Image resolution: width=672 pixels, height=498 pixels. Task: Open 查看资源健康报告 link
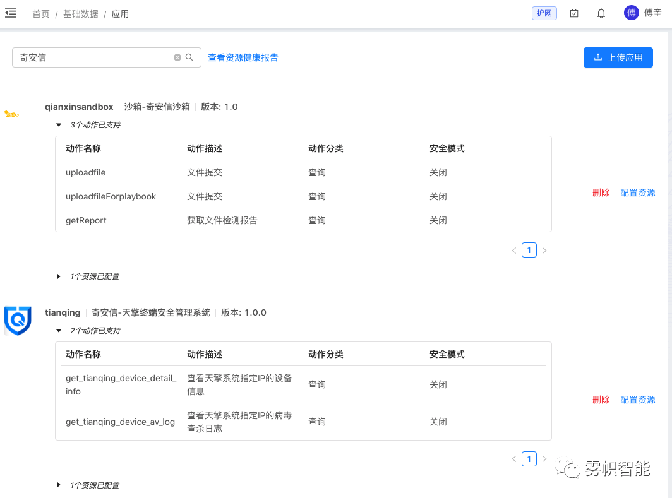(x=243, y=57)
